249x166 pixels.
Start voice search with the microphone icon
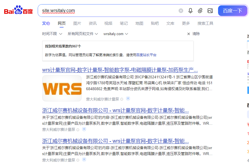pyautogui.click(x=190, y=11)
